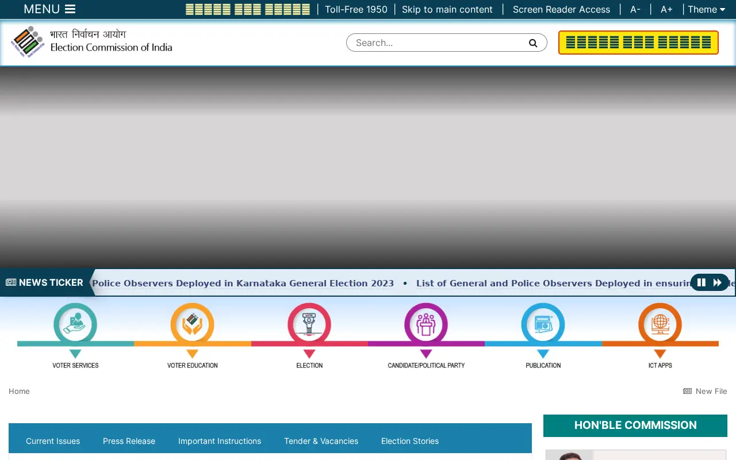Click the main banner image
This screenshot has height=460, width=736.
pos(368,167)
